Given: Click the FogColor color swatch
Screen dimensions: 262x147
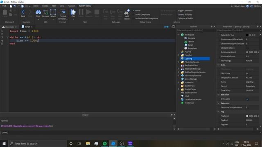Looking at the screenshot, I should tap(247, 116).
